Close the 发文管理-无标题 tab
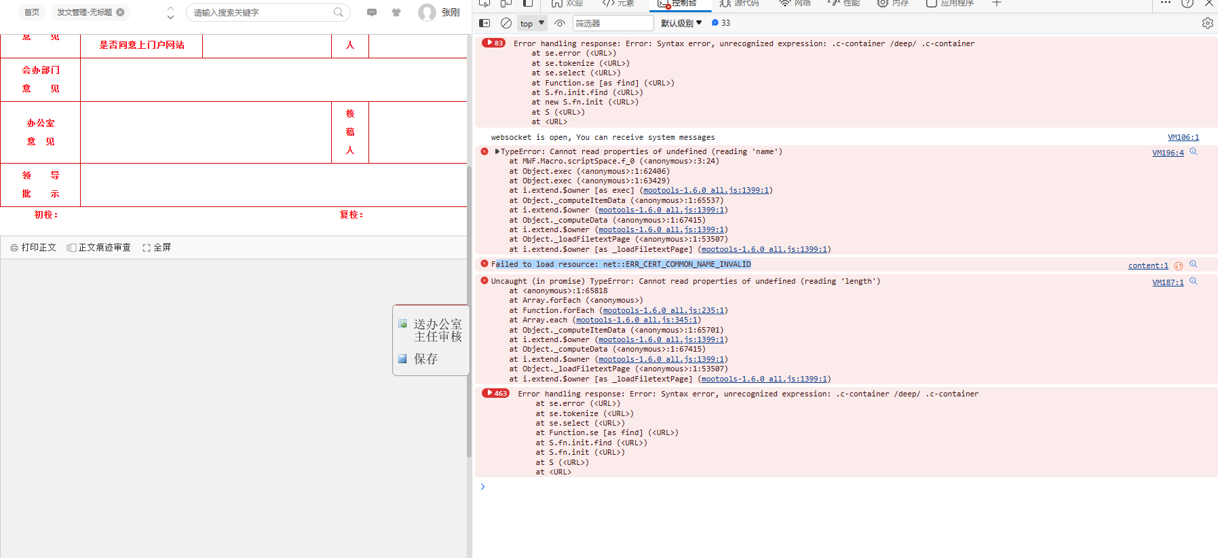The height and width of the screenshot is (558, 1218). [121, 12]
